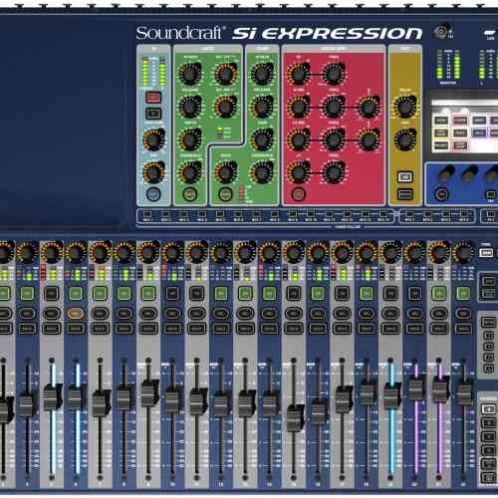Click the upper knob in the yellow output section

(x=405, y=107)
